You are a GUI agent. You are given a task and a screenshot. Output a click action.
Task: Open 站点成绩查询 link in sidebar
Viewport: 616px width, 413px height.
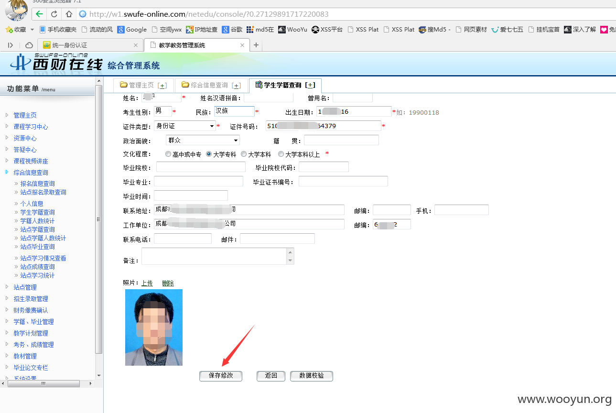pyautogui.click(x=37, y=267)
